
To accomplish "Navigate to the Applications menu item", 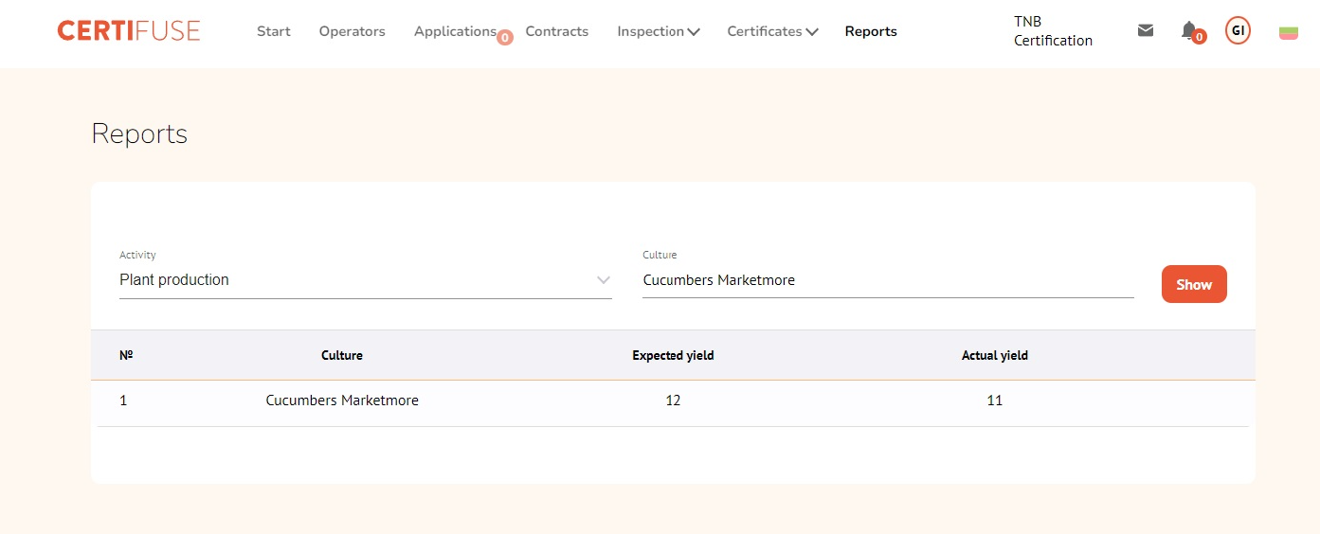I will pos(454,31).
